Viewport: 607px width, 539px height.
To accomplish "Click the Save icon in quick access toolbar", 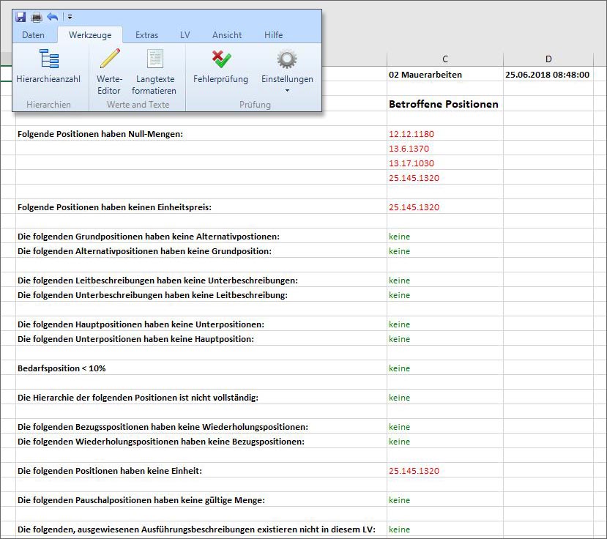I will [21, 16].
